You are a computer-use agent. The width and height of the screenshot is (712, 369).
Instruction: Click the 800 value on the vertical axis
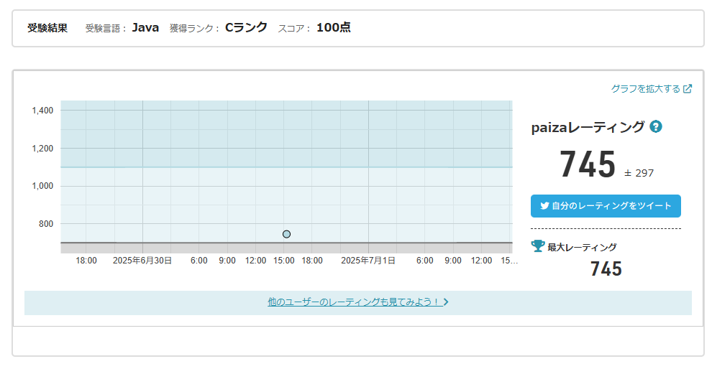(x=45, y=224)
